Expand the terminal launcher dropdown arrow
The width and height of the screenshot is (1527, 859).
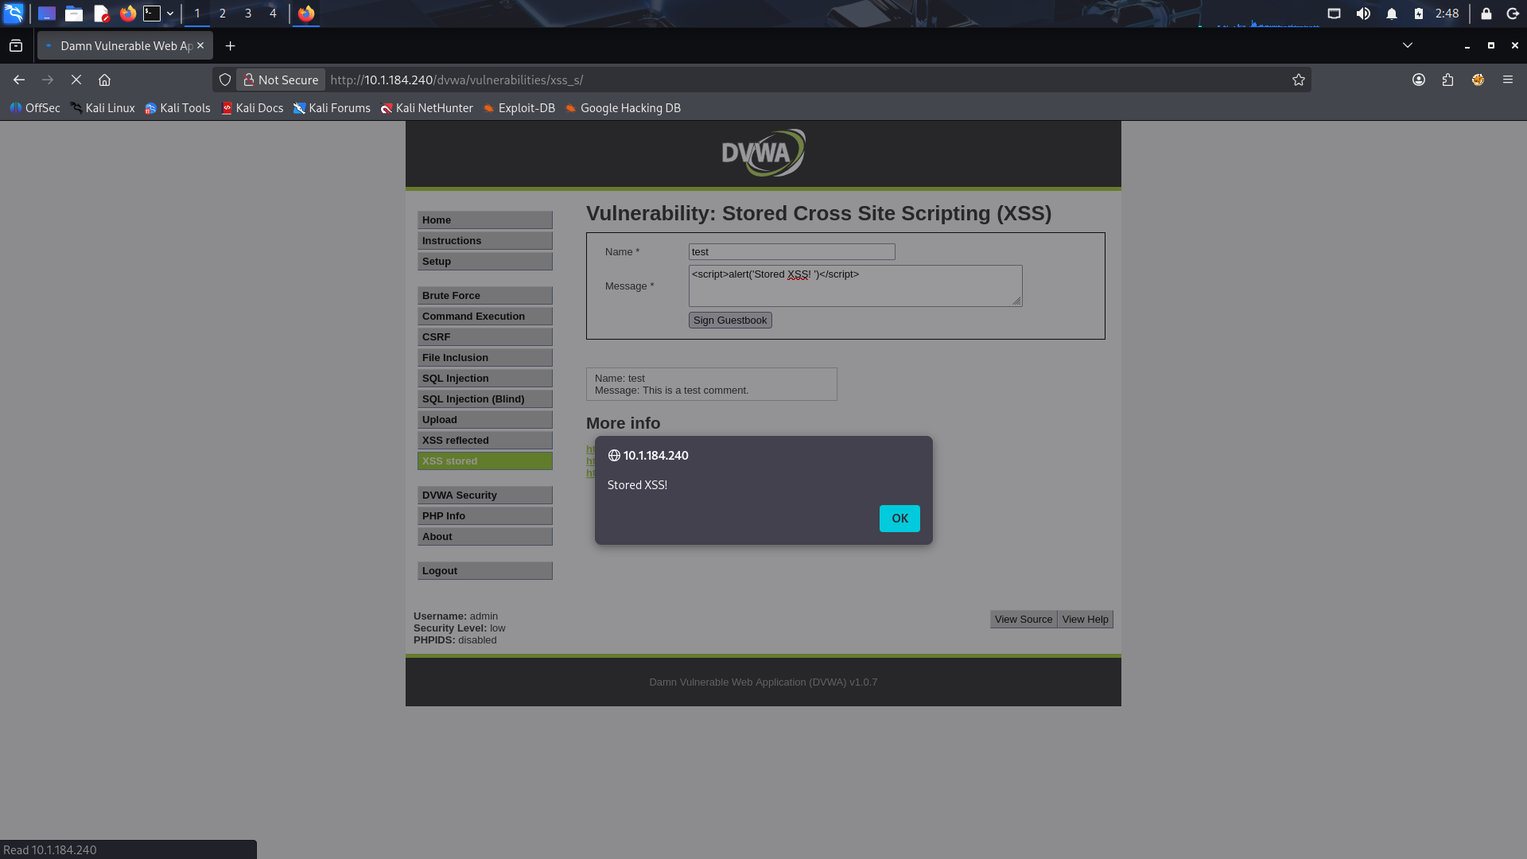pyautogui.click(x=170, y=14)
